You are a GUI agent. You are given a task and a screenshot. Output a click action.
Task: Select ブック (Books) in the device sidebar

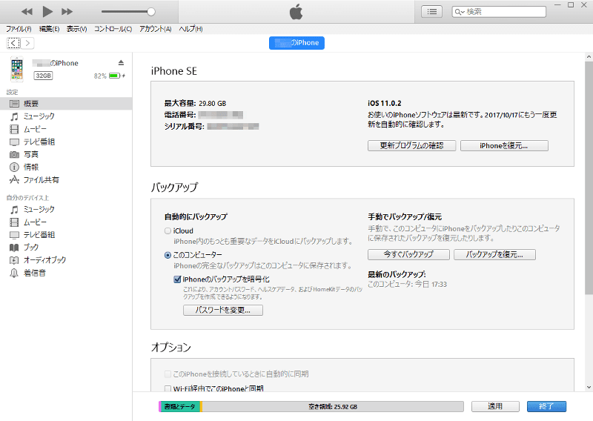[30, 247]
